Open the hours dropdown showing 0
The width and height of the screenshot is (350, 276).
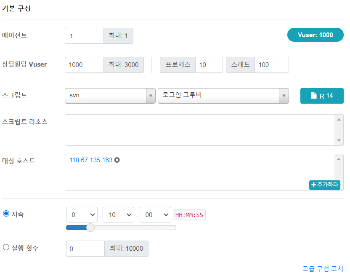pos(82,215)
